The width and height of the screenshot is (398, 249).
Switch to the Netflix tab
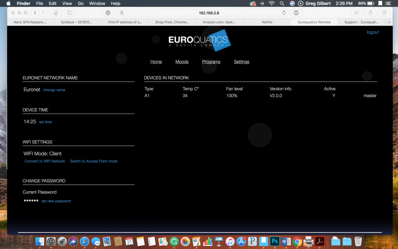[267, 22]
